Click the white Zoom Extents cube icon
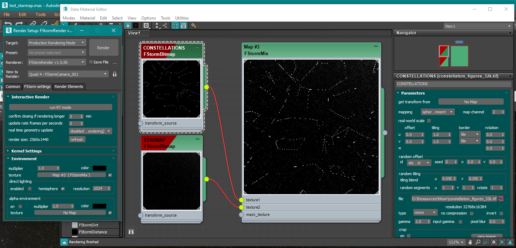 coord(494,242)
